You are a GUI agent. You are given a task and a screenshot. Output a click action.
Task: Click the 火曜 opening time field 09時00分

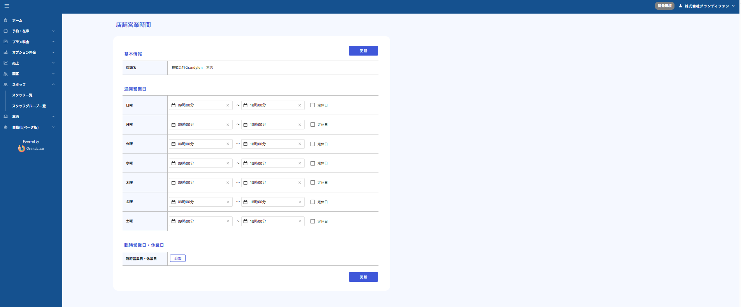[198, 144]
